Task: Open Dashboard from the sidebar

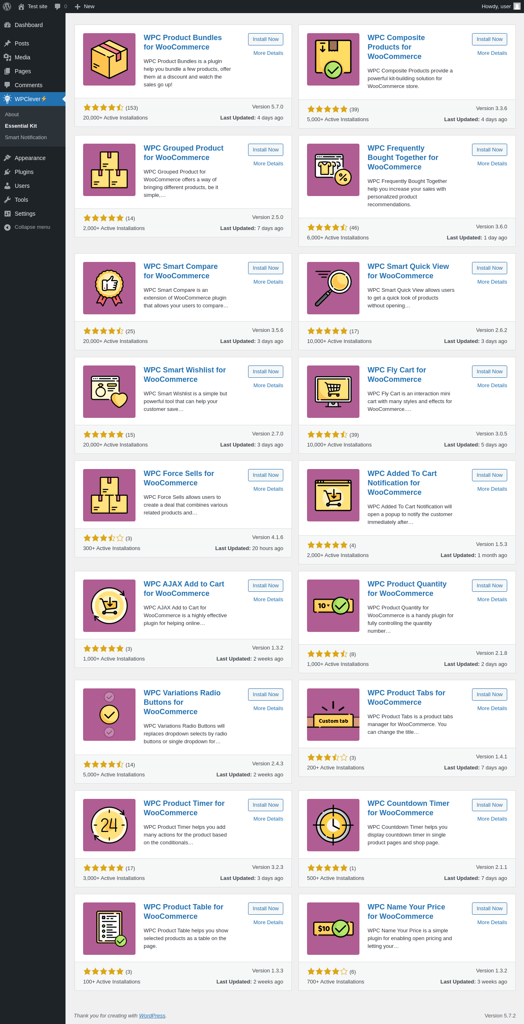Action: pos(29,25)
